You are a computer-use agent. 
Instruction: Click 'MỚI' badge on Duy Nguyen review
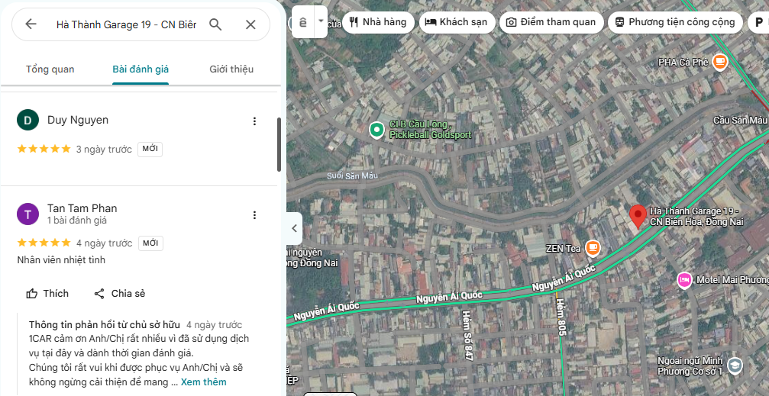pyautogui.click(x=150, y=149)
